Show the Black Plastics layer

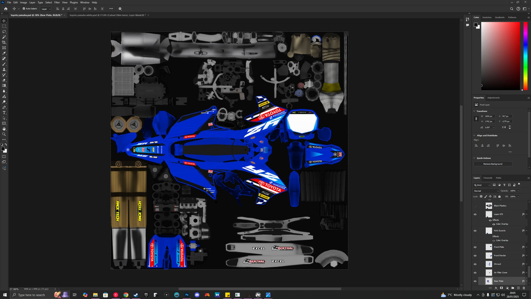pyautogui.click(x=475, y=206)
